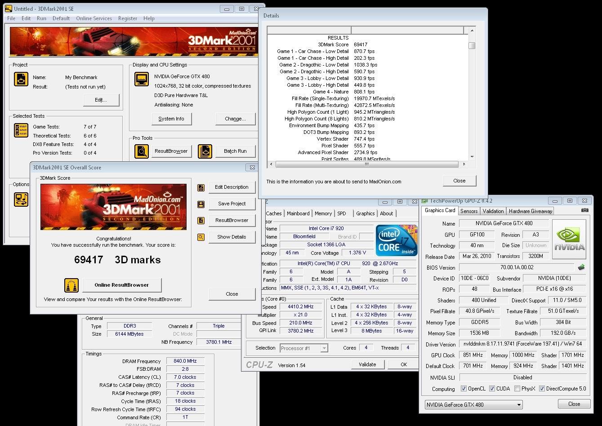The height and width of the screenshot is (426, 602).
Task: Click the Close button in GPU-Z
Action: tap(574, 404)
